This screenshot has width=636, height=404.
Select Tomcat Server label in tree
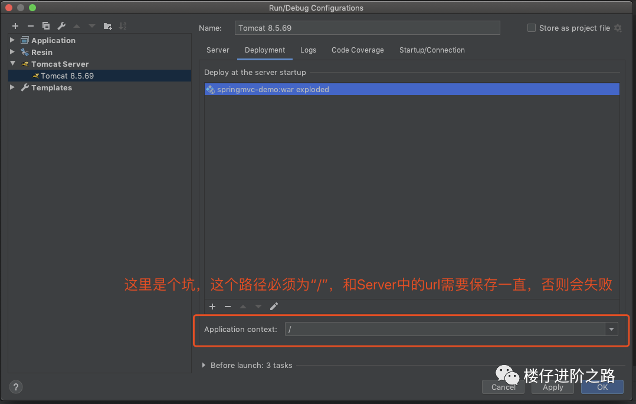[60, 64]
